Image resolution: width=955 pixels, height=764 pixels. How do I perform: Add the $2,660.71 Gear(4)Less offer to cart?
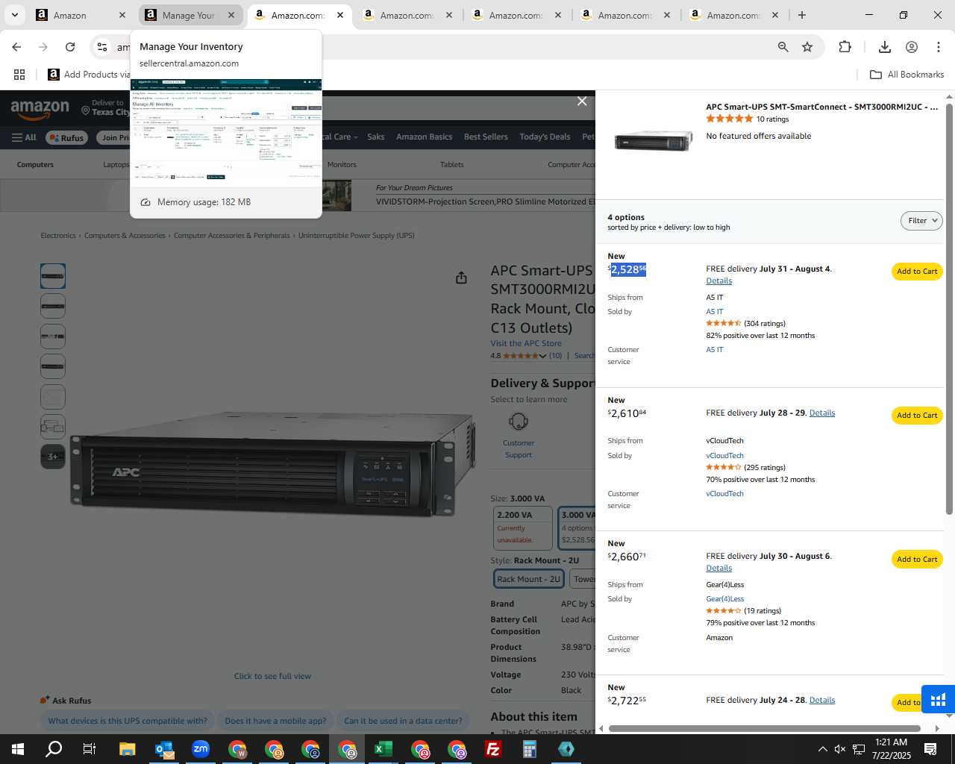click(917, 560)
